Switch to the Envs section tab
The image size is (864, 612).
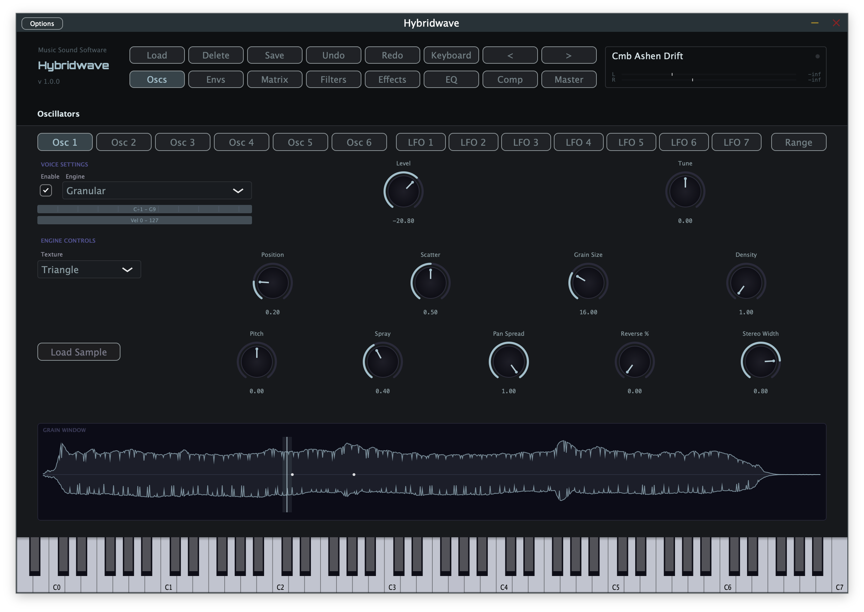[216, 79]
